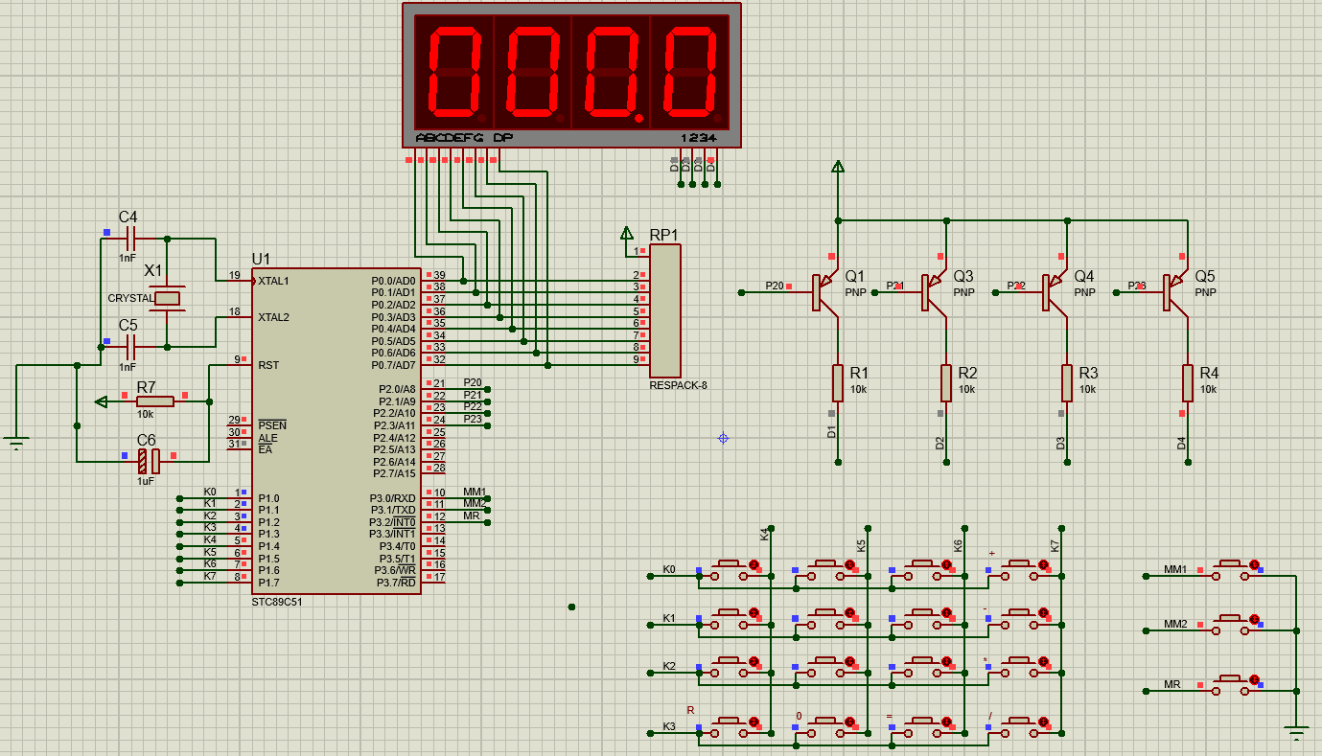Toggle the latch dot on the = key

[x=946, y=723]
